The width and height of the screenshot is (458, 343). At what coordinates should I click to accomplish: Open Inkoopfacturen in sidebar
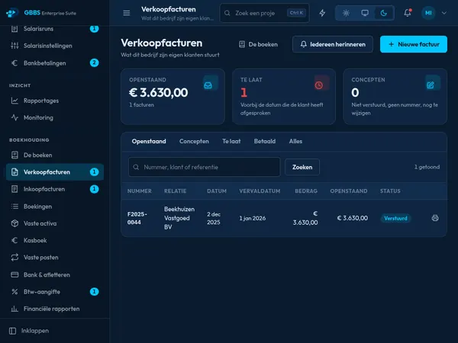coord(55,189)
